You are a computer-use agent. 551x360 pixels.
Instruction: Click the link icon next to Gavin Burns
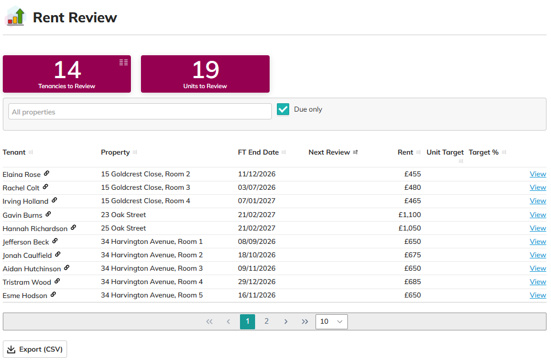pyautogui.click(x=48, y=214)
